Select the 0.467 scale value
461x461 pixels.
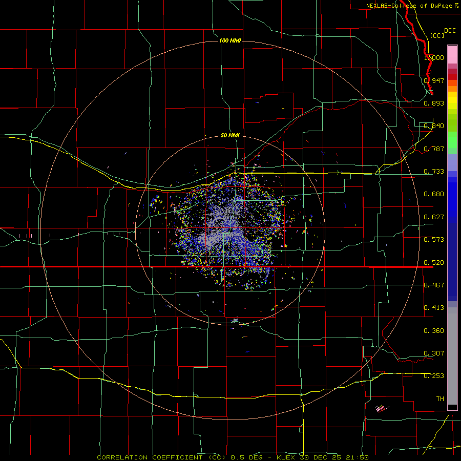pyautogui.click(x=434, y=285)
